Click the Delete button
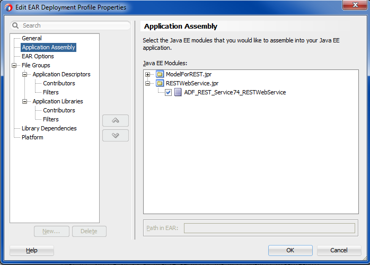370x265 pixels. [x=89, y=231]
